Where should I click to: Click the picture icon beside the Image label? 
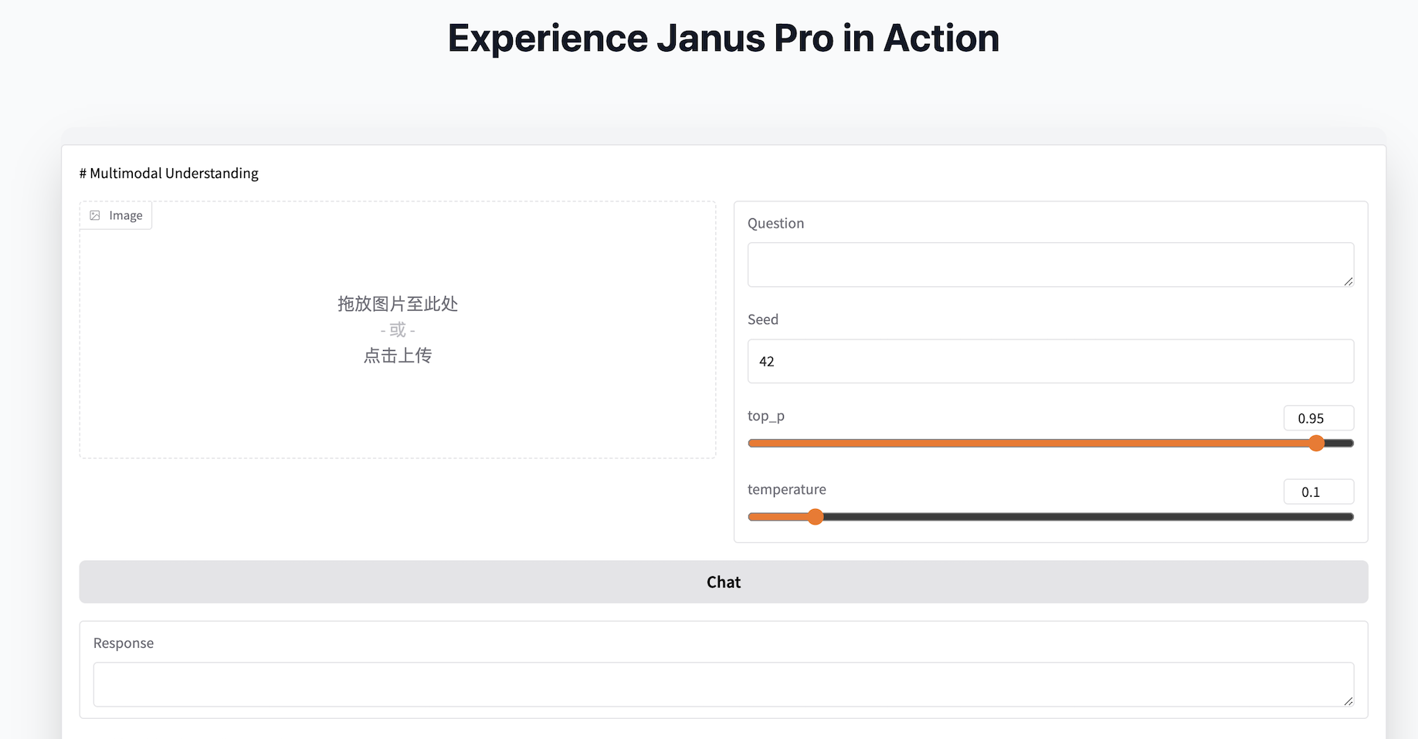(95, 216)
